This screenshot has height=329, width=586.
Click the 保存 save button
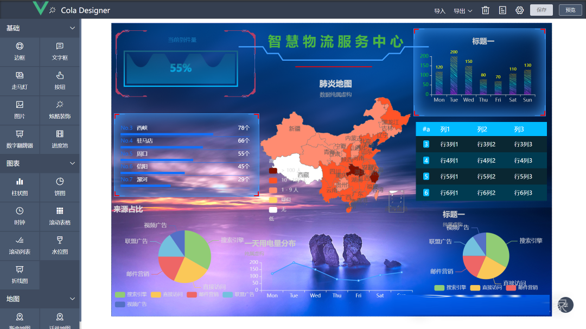point(541,10)
